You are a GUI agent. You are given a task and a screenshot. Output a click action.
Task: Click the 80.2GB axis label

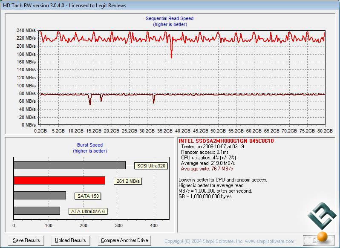(x=325, y=131)
